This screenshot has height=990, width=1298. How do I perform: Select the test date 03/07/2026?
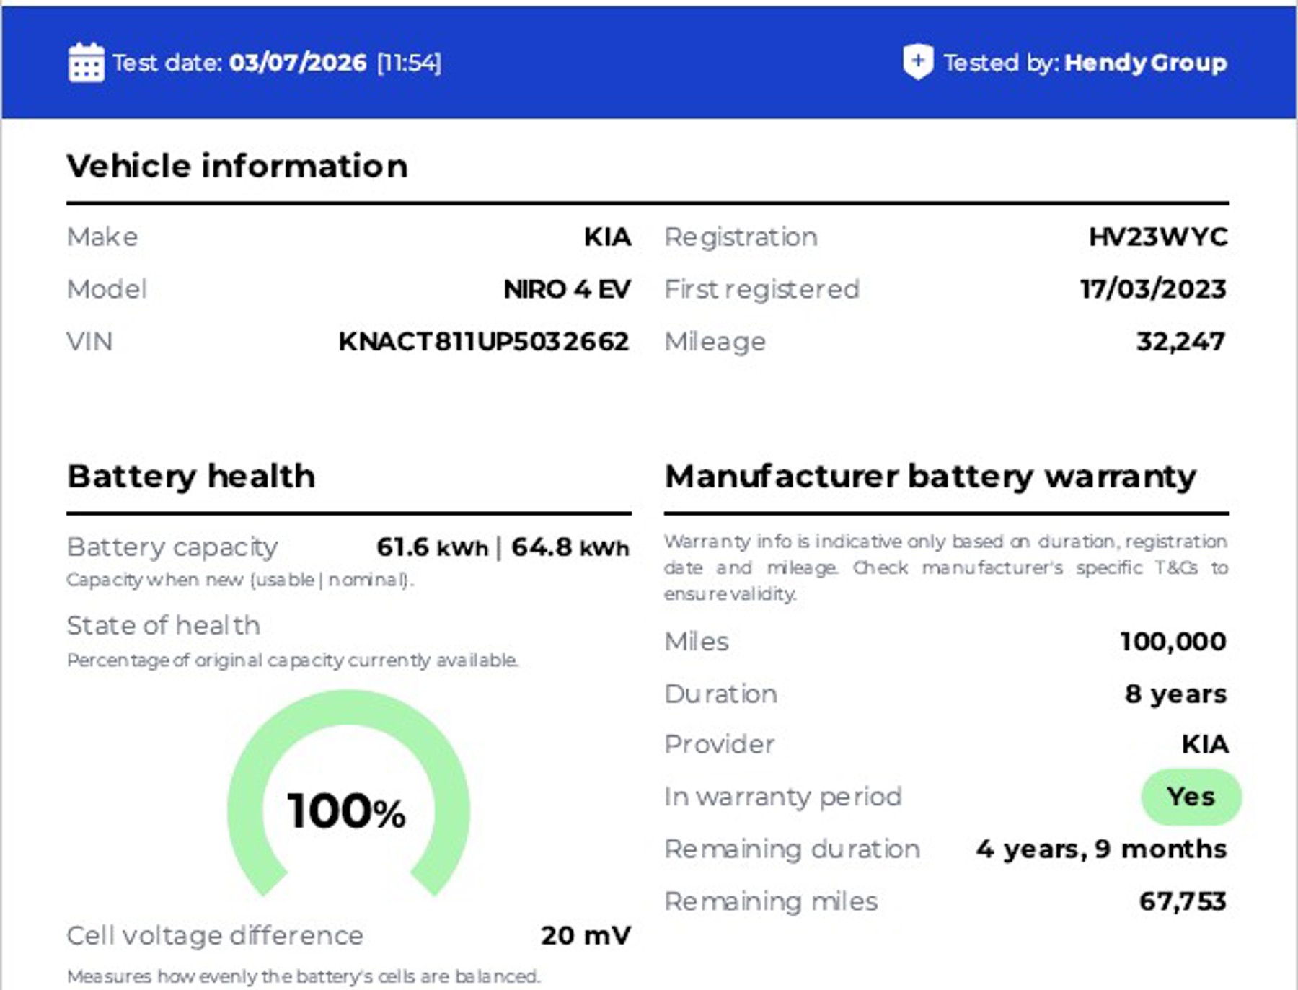(x=298, y=63)
